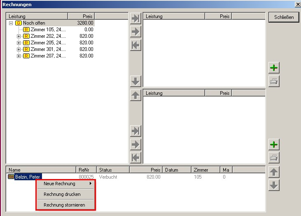301x216 pixels.
Task: Click the up arrow between the panels
Action: click(135, 96)
